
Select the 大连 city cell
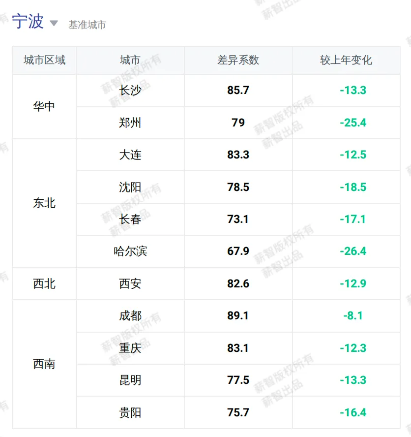(130, 155)
